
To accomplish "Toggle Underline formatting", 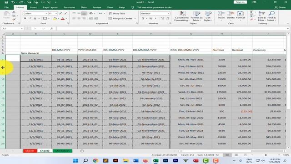I will tap(35, 18).
